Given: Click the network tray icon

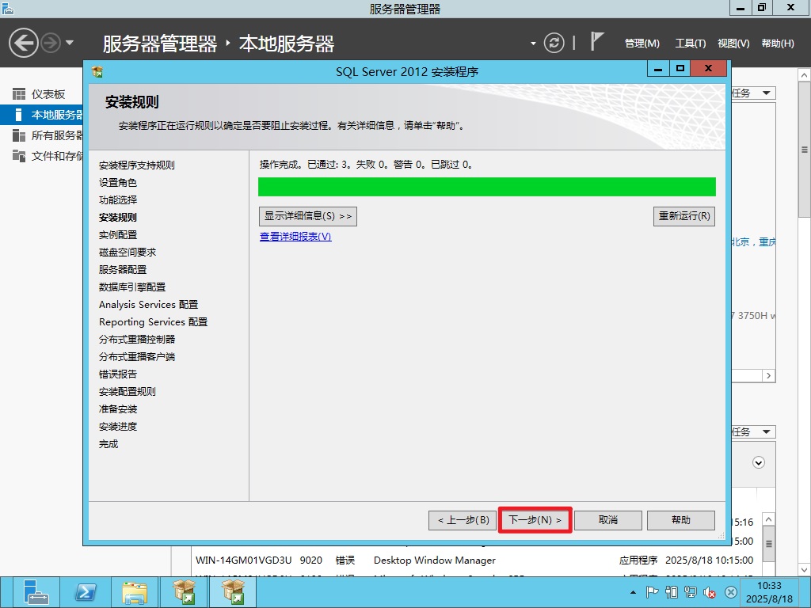Looking at the screenshot, I should (690, 592).
